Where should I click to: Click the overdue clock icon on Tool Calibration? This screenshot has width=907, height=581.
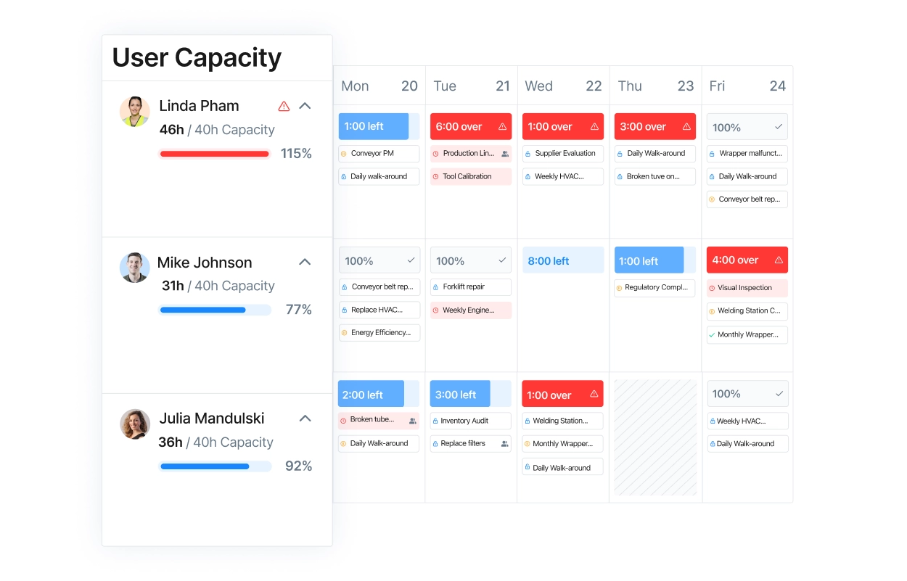(x=435, y=176)
